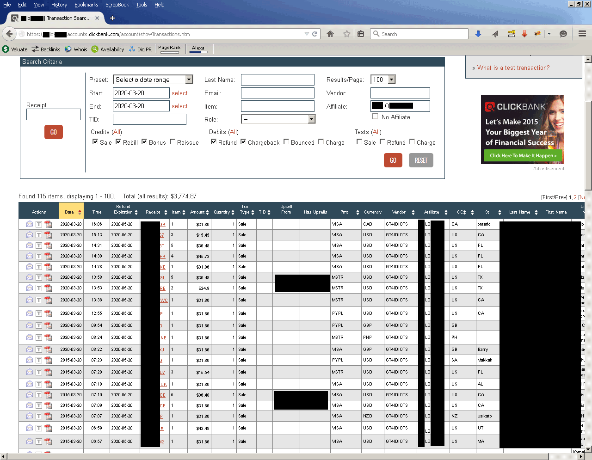The width and height of the screenshot is (592, 460).
Task: Open the Tools menu
Action: pyautogui.click(x=142, y=5)
